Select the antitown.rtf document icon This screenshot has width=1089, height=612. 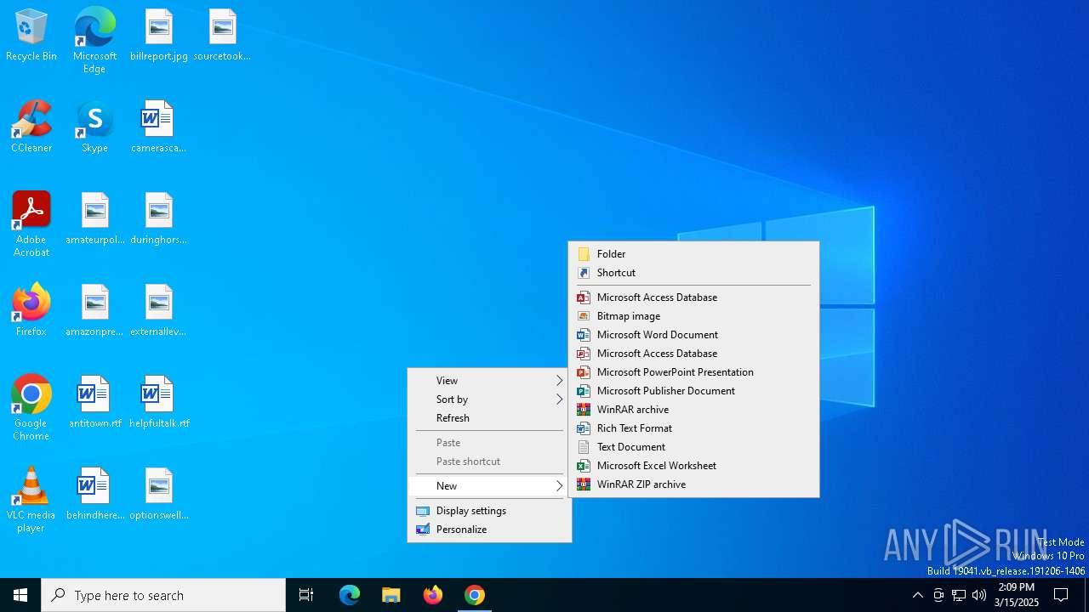click(94, 403)
